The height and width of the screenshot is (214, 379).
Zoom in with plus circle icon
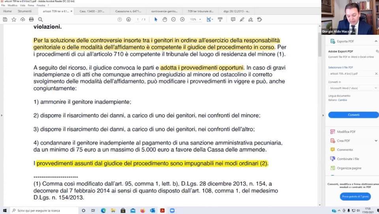182,20
